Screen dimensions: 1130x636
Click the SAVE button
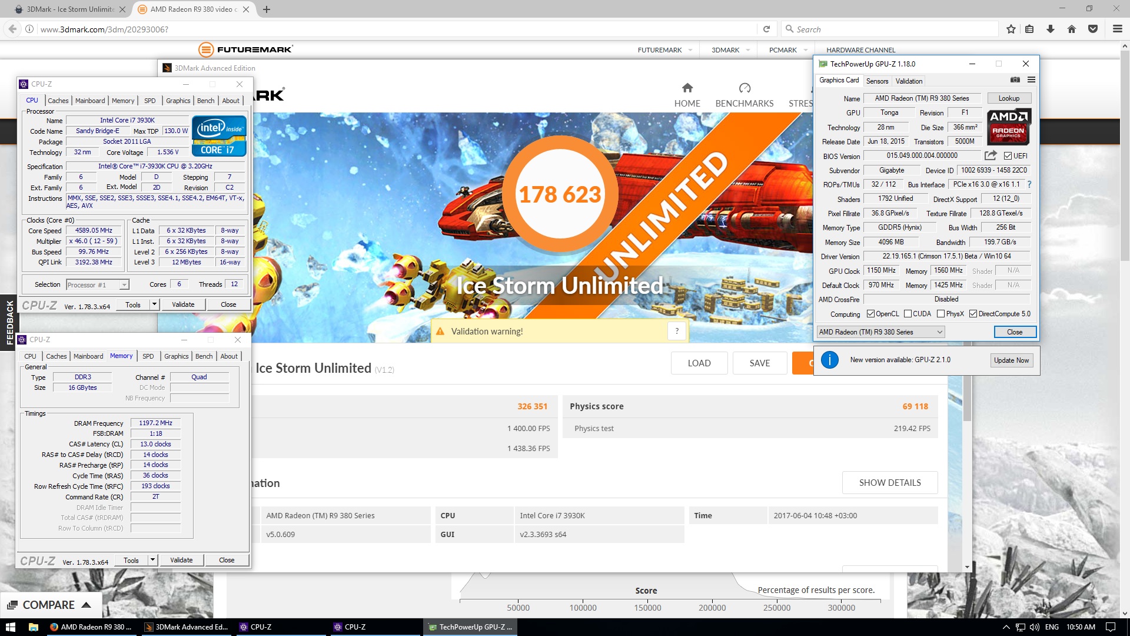coord(760,363)
